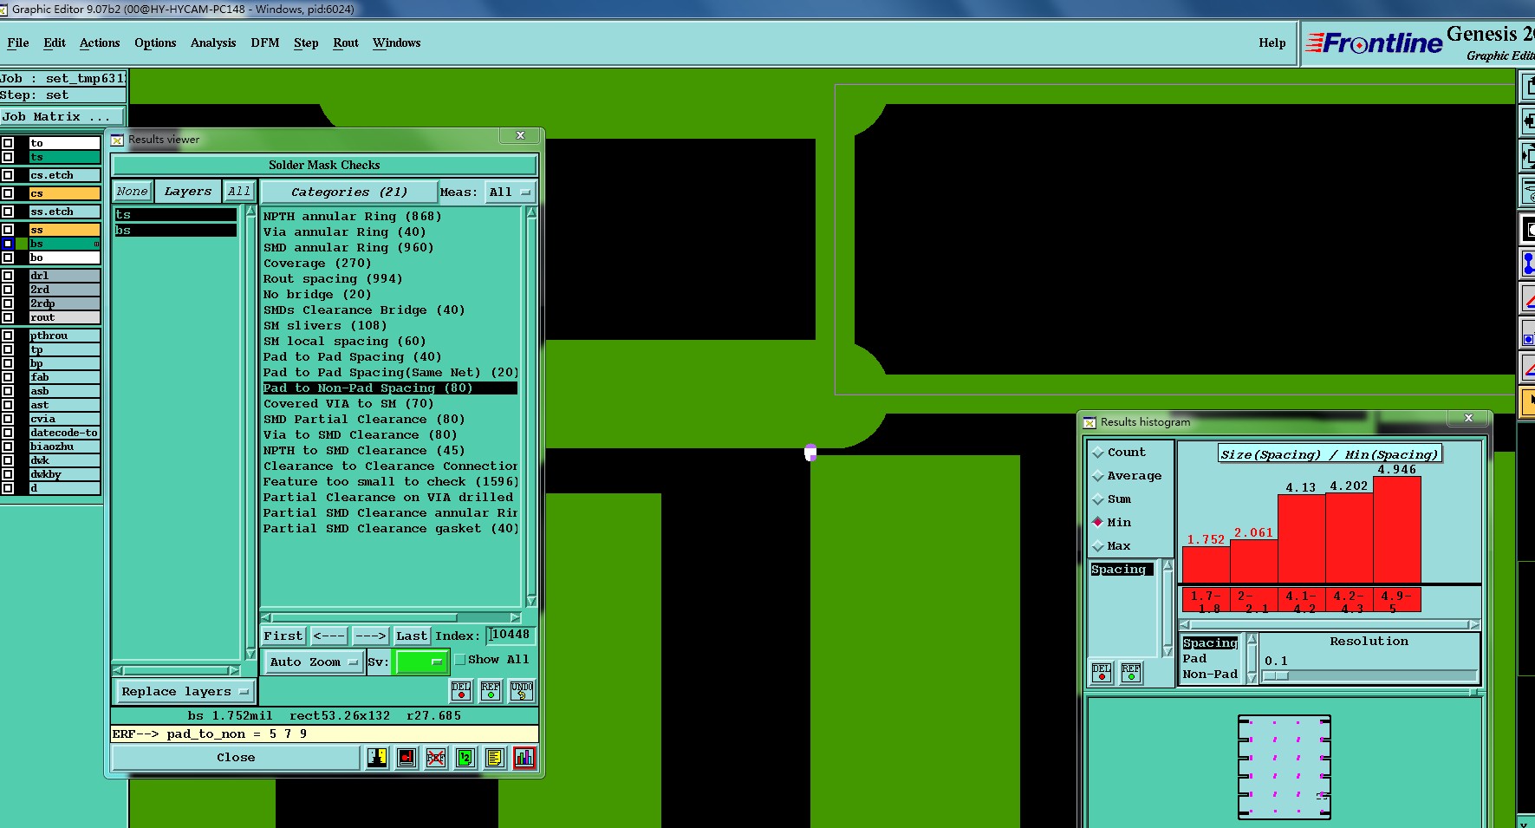This screenshot has width=1535, height=828.
Task: Click the REF icon in Results histogram
Action: pos(1131,672)
